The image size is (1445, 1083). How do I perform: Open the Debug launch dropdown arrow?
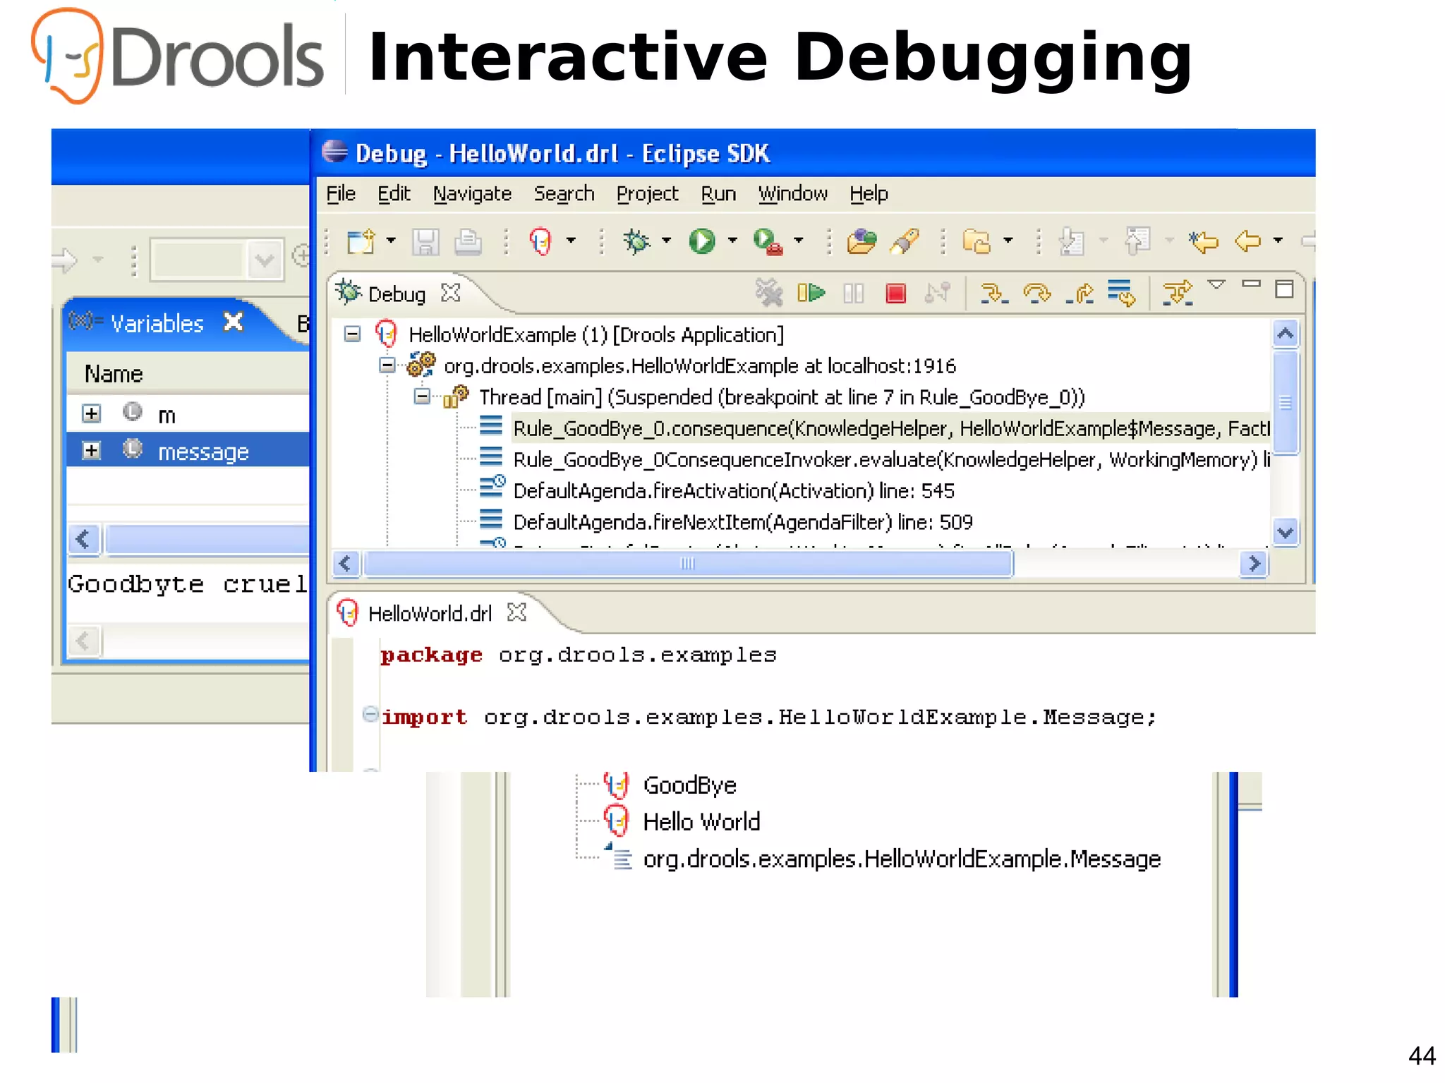666,241
